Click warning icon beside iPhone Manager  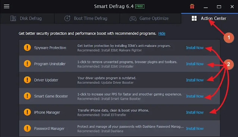pyautogui.click(x=27, y=112)
